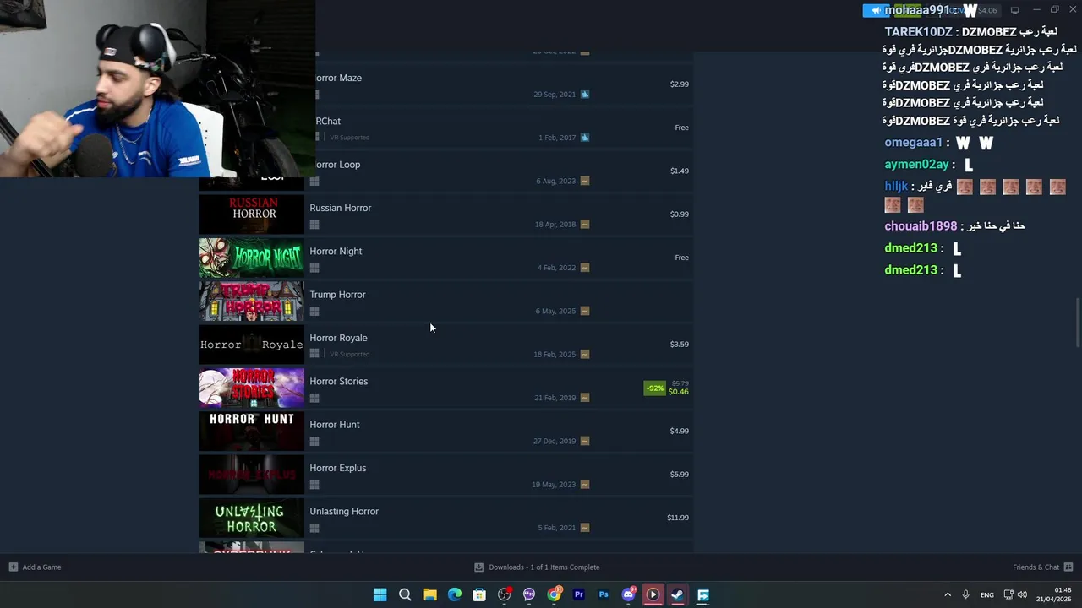The image size is (1082, 608).
Task: Click the Free price label for Horror Night
Action: (x=682, y=258)
